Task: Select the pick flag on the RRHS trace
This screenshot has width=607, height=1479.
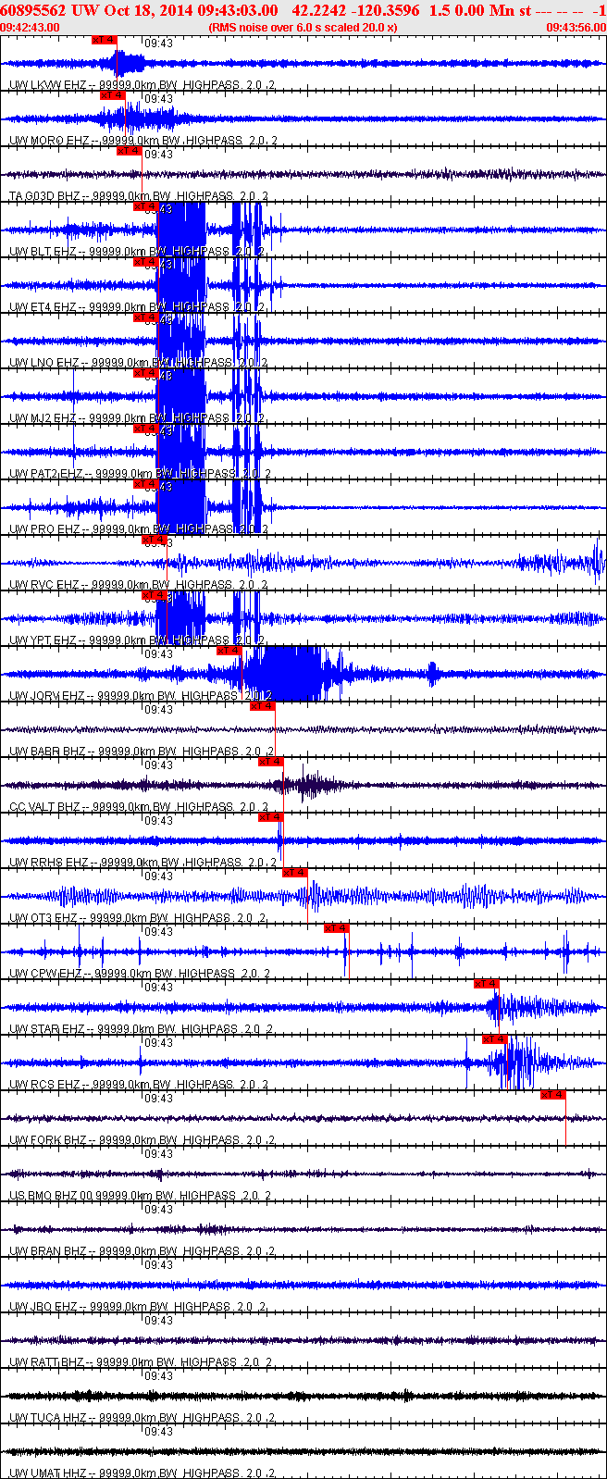Action: (x=270, y=817)
